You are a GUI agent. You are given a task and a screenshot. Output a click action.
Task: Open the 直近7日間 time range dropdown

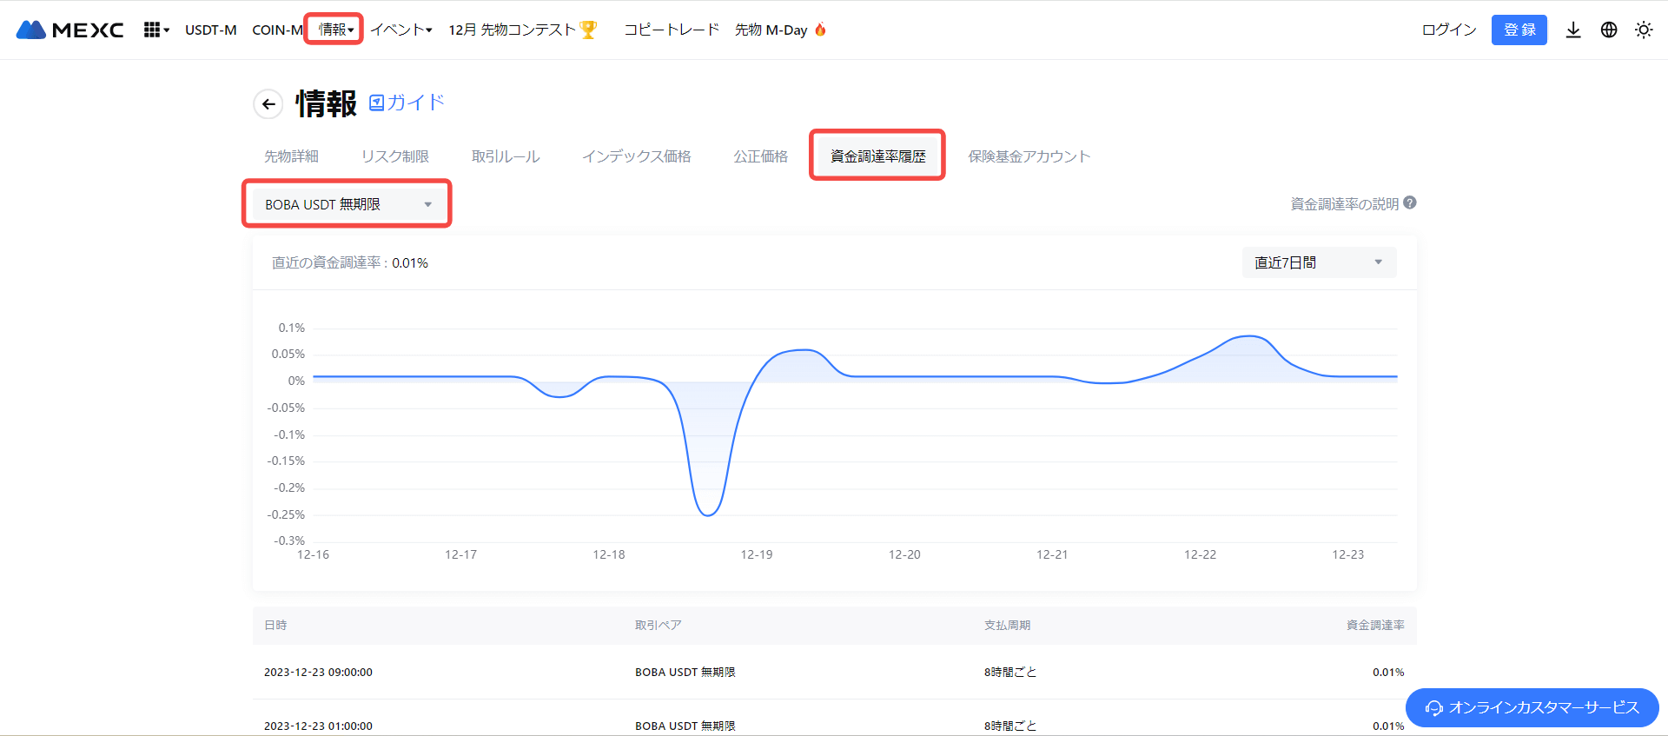(1318, 262)
